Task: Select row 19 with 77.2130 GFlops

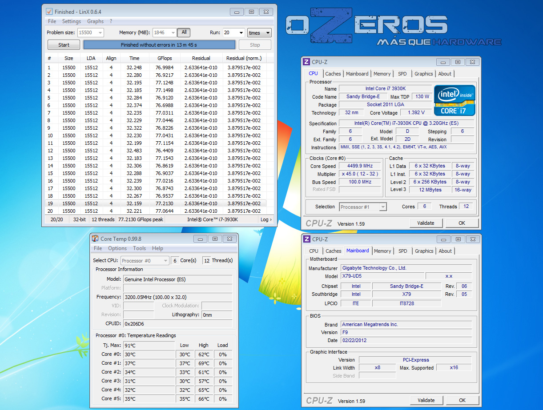Action: [156, 203]
